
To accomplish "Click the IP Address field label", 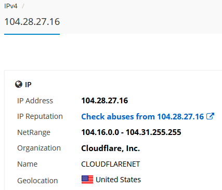I will pyautogui.click(x=35, y=101).
